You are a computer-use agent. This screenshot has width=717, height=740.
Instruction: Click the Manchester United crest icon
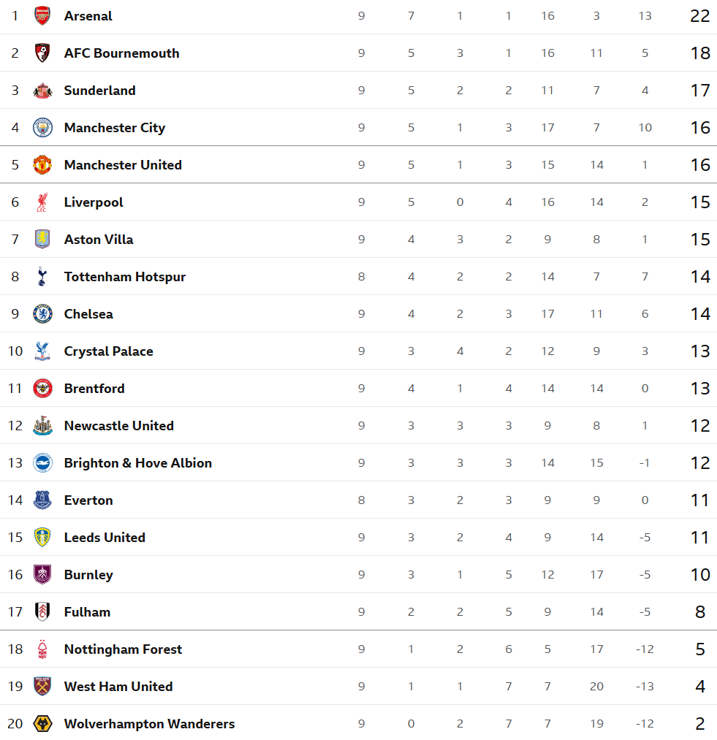(x=42, y=165)
